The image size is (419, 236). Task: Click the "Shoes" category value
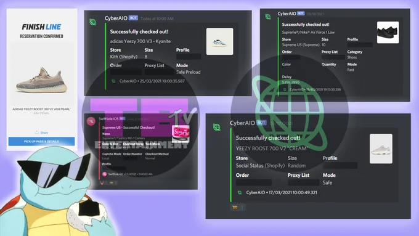coord(352,57)
